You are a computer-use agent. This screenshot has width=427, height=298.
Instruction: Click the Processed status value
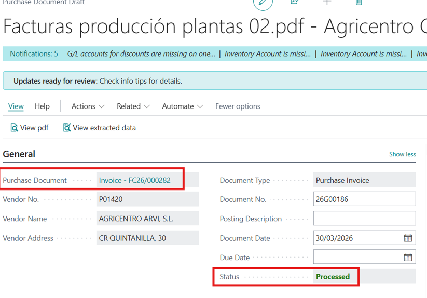click(333, 277)
